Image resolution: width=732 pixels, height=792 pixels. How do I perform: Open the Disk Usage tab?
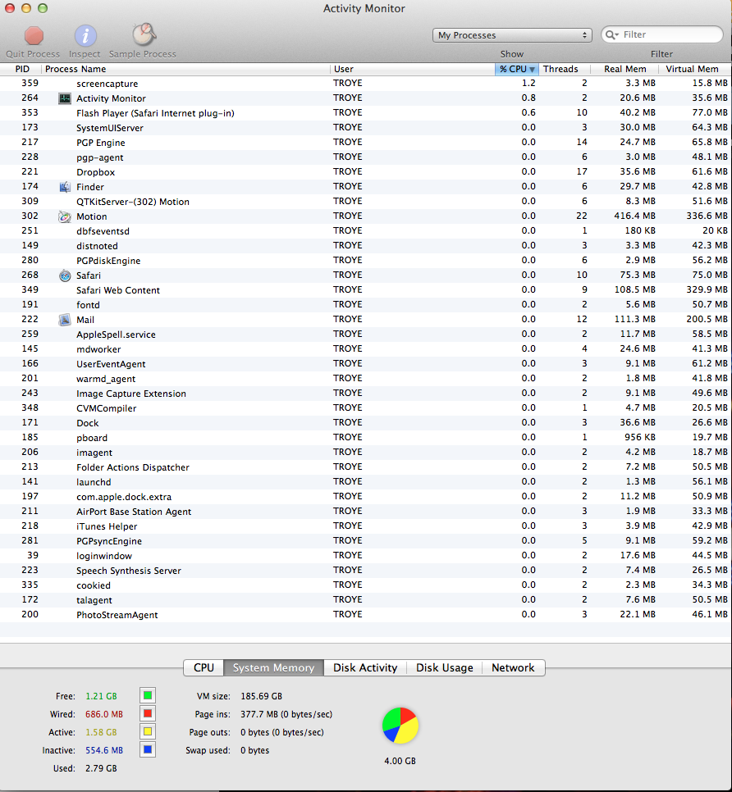[444, 667]
